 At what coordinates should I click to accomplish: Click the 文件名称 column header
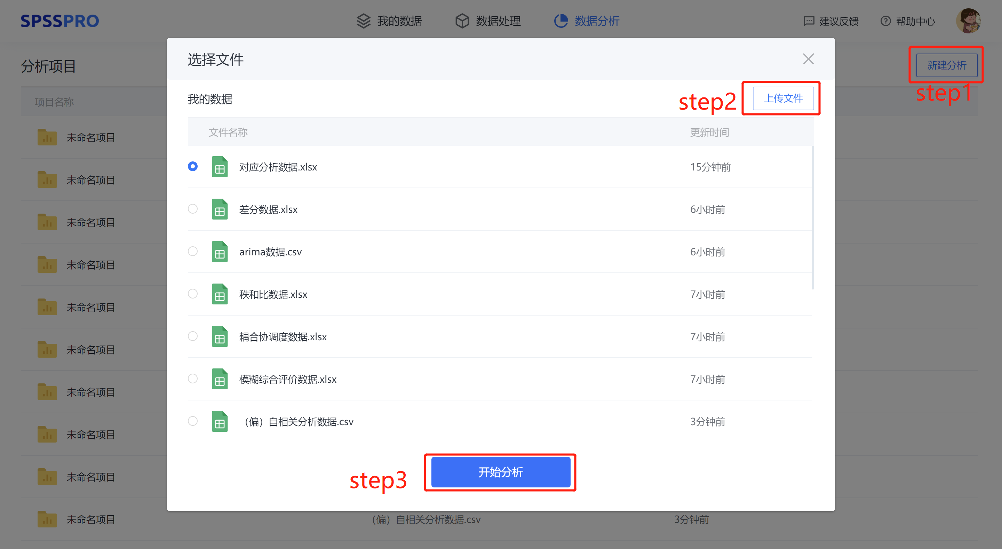(x=228, y=132)
